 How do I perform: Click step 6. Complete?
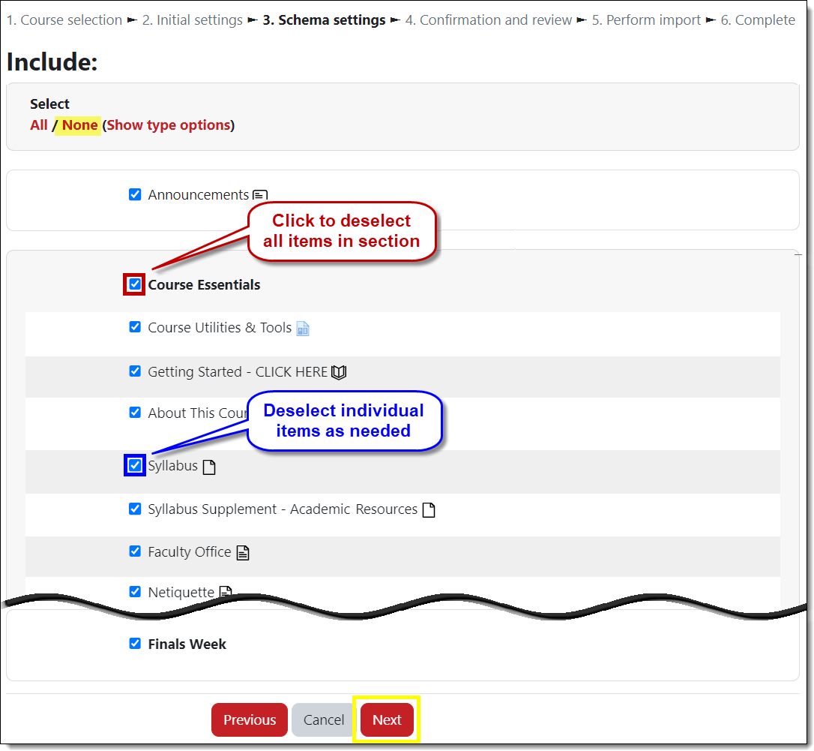pos(758,20)
